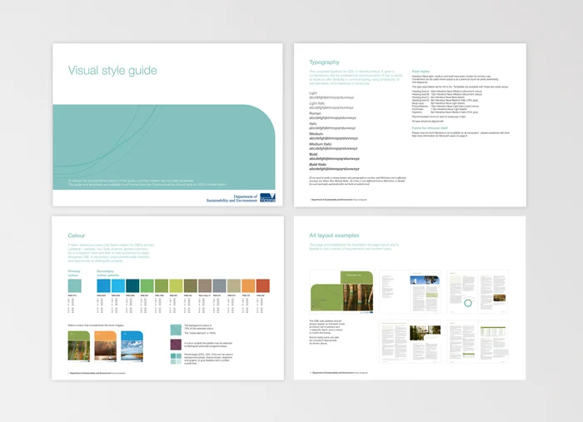
Task: Click the "Font styles" subheading
Action: pyautogui.click(x=421, y=72)
